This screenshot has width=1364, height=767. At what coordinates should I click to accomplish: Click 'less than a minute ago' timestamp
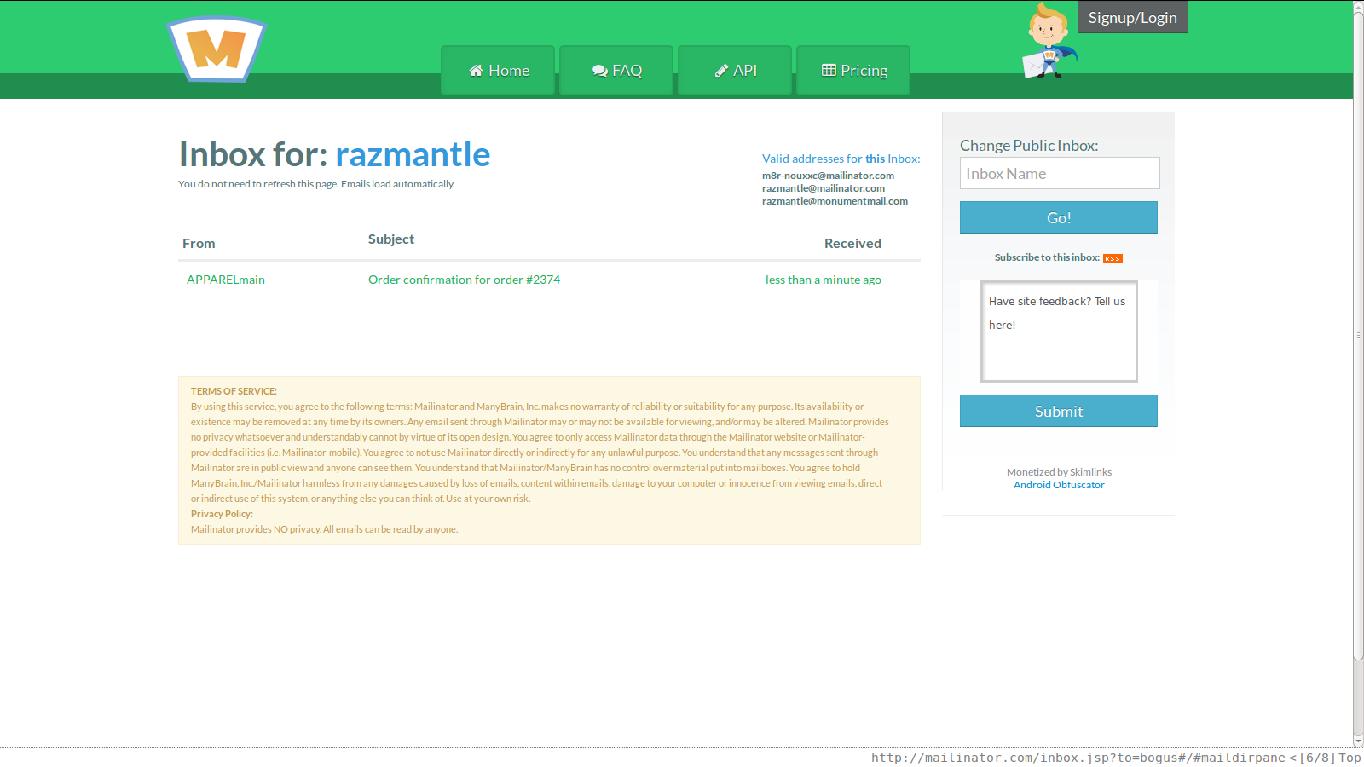point(824,280)
